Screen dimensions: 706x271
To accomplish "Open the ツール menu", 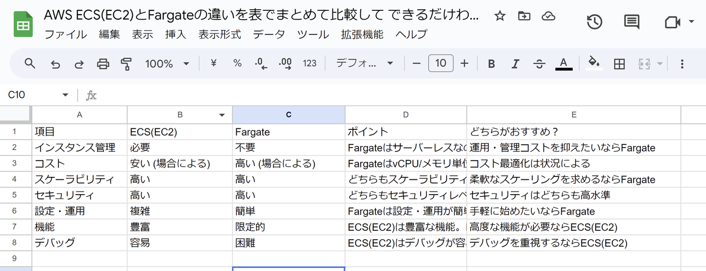I will point(313,34).
